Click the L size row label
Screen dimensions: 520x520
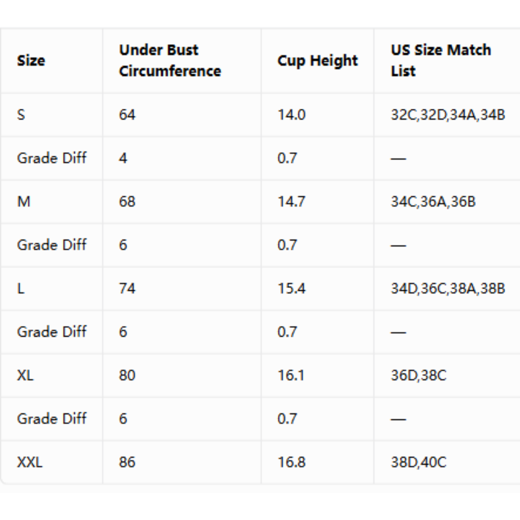21,288
